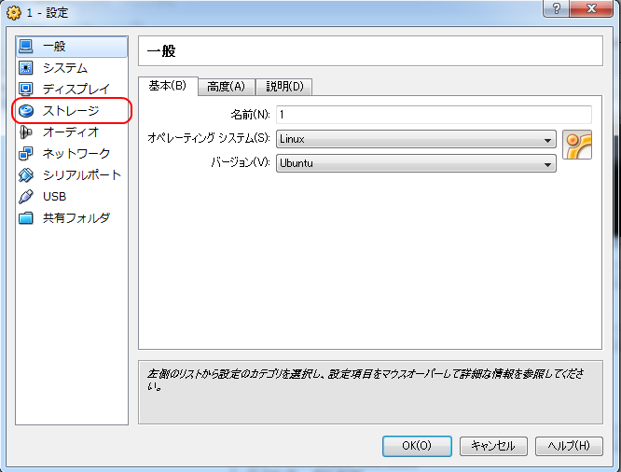Click the ネットワーク computers icon

coord(26,153)
